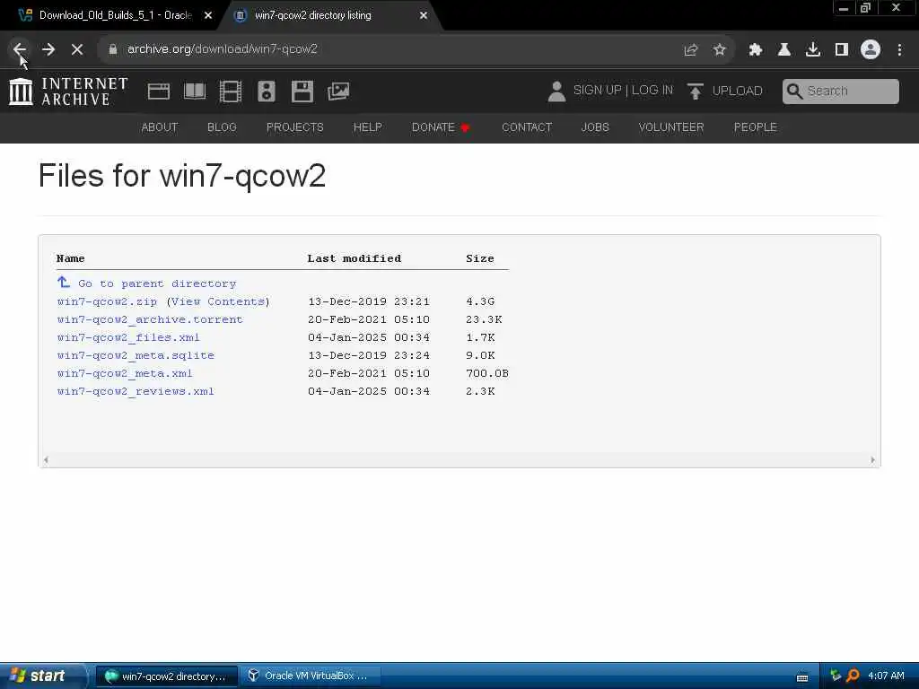Click the browser forward arrow

(x=48, y=50)
